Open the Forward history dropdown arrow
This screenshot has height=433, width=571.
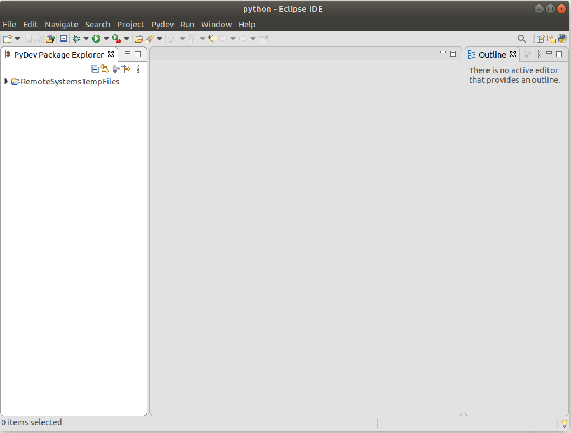[x=252, y=39]
